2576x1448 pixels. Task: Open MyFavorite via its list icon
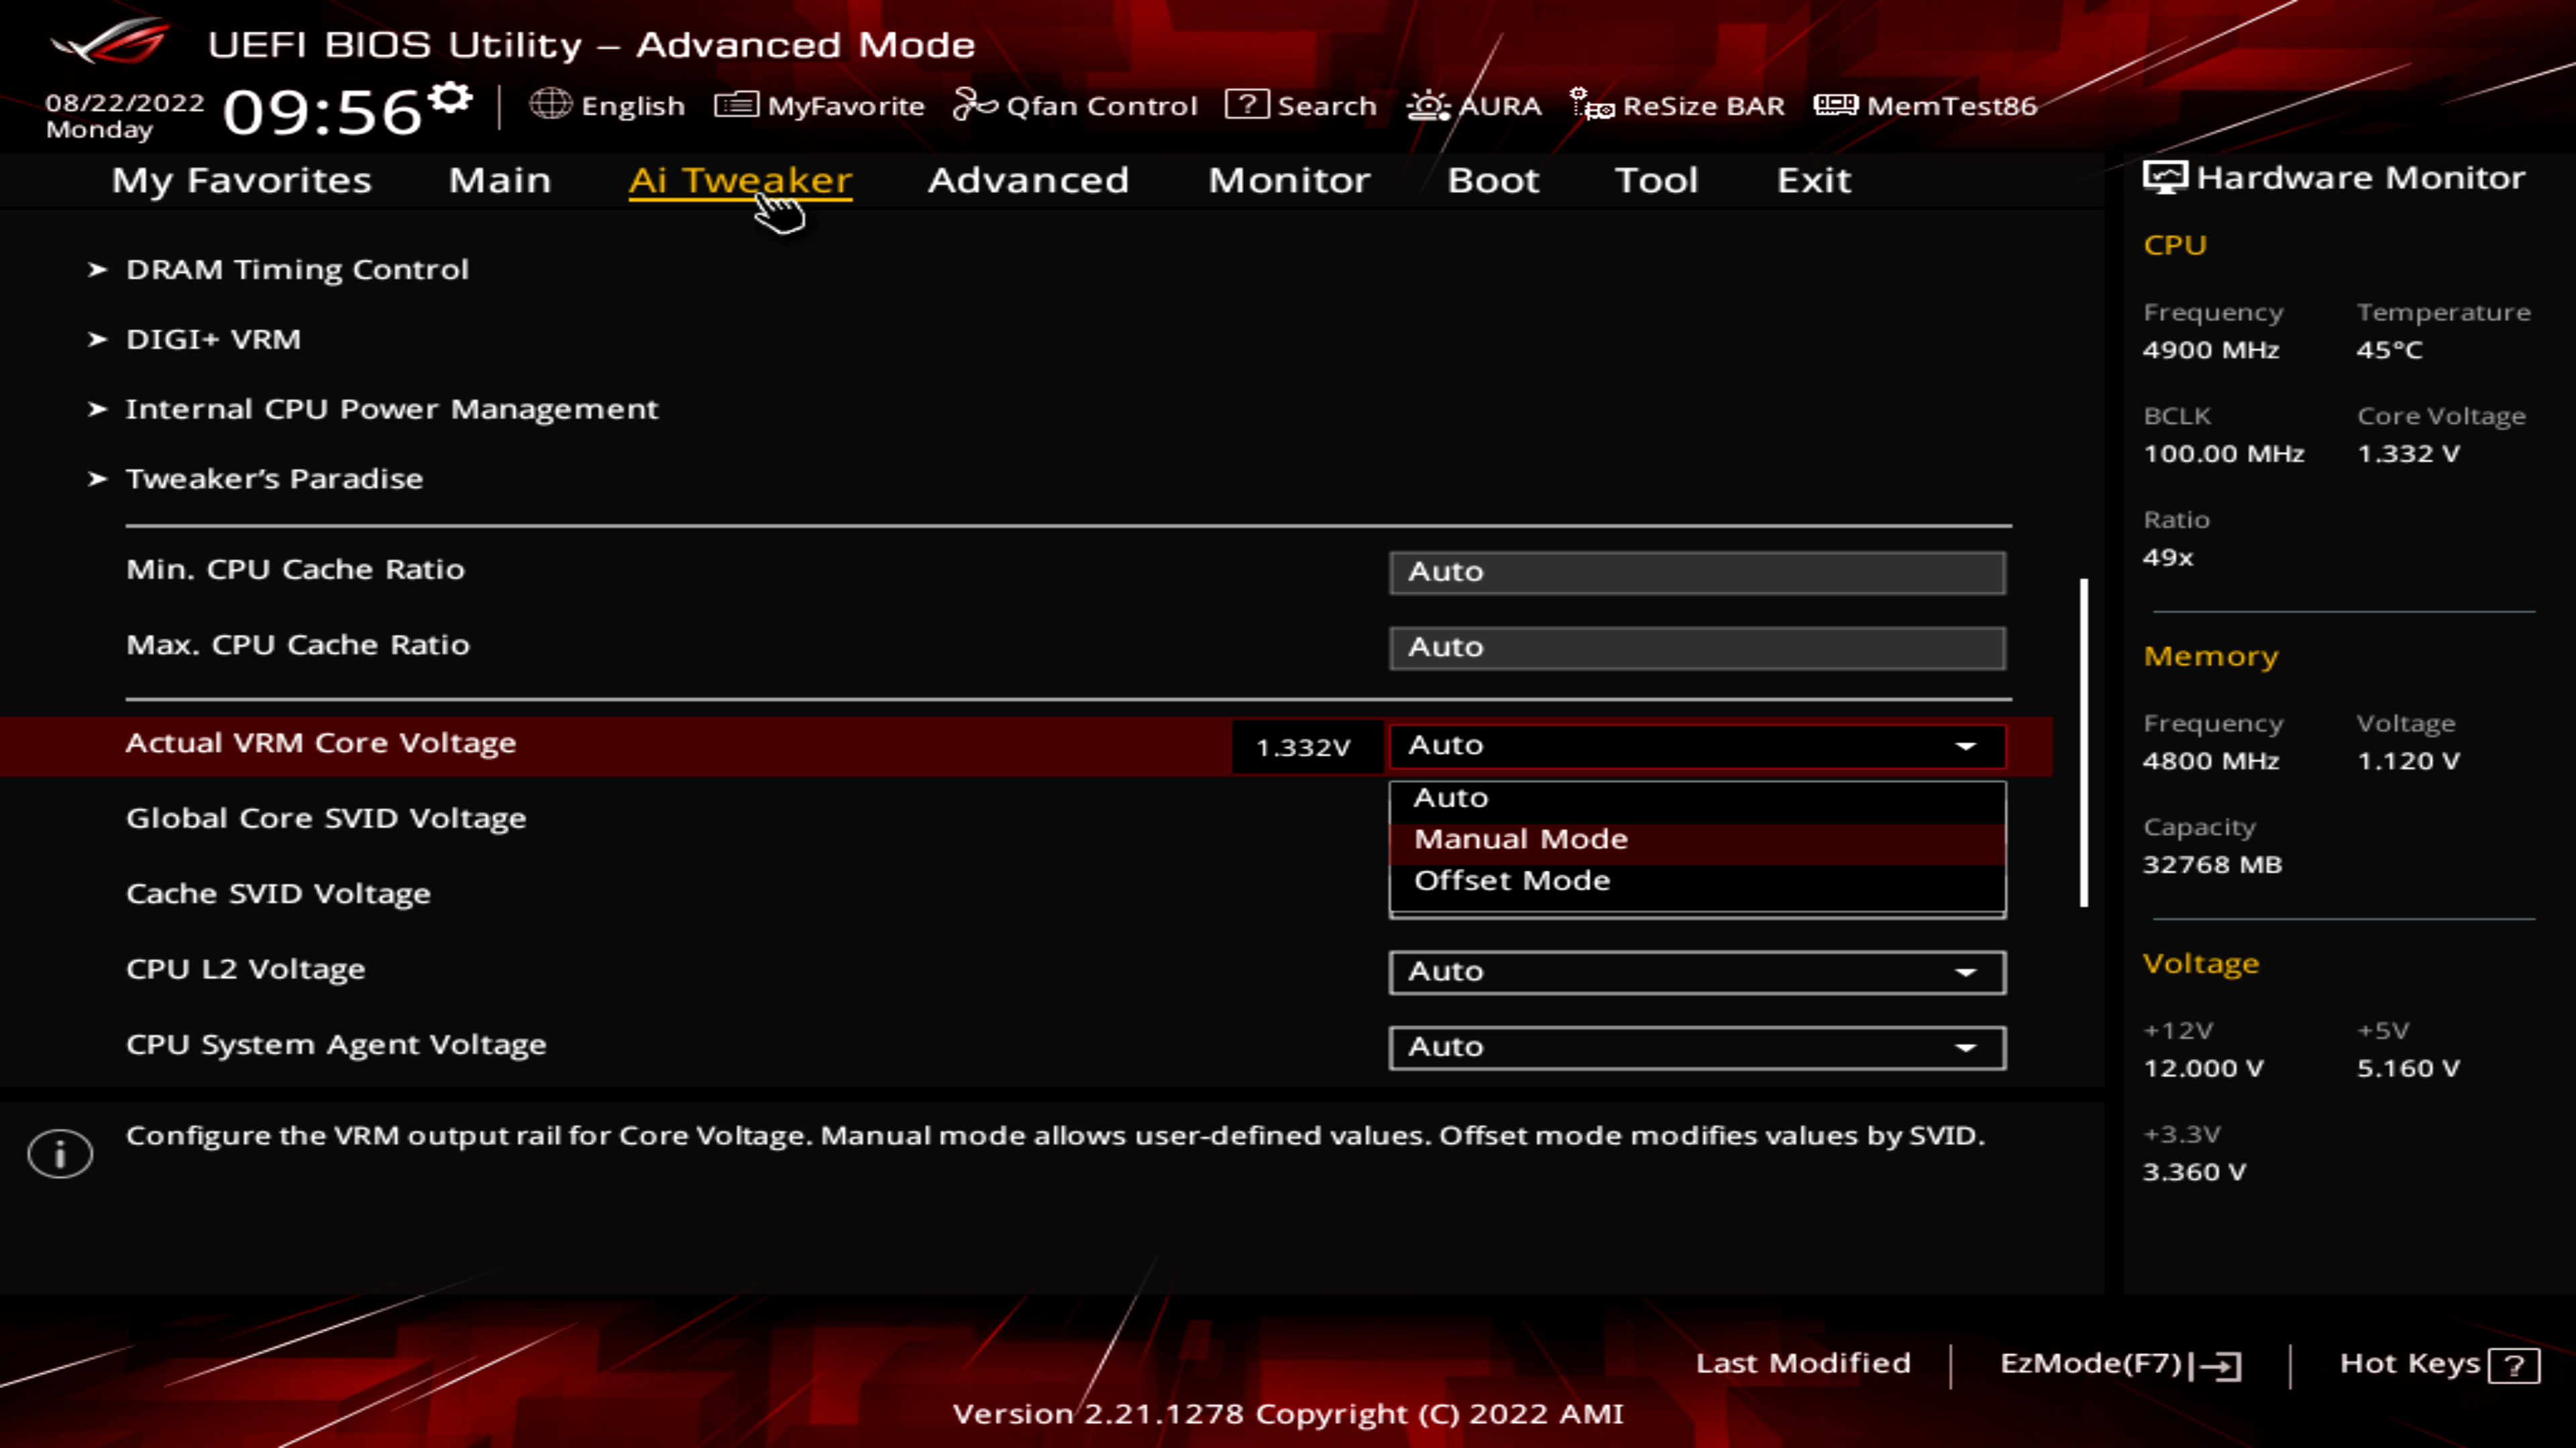tap(736, 104)
